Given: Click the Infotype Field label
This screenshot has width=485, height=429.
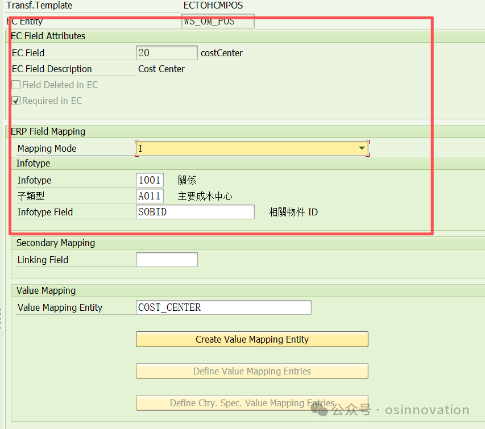Looking at the screenshot, I should point(45,213).
